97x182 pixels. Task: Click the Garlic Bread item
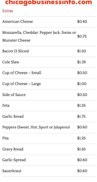click(13, 116)
